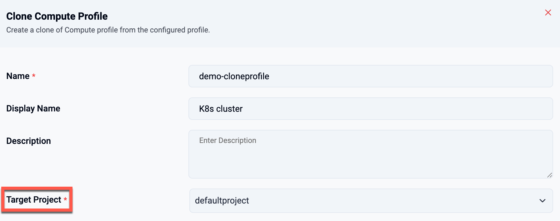Click the Clone Compute Profile title
The image size is (560, 221).
[57, 16]
